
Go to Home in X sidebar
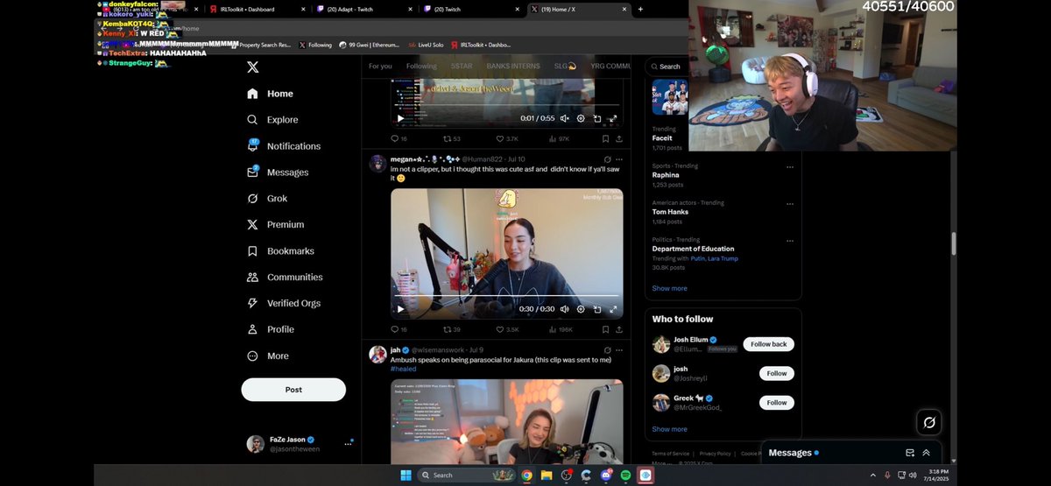click(x=271, y=94)
